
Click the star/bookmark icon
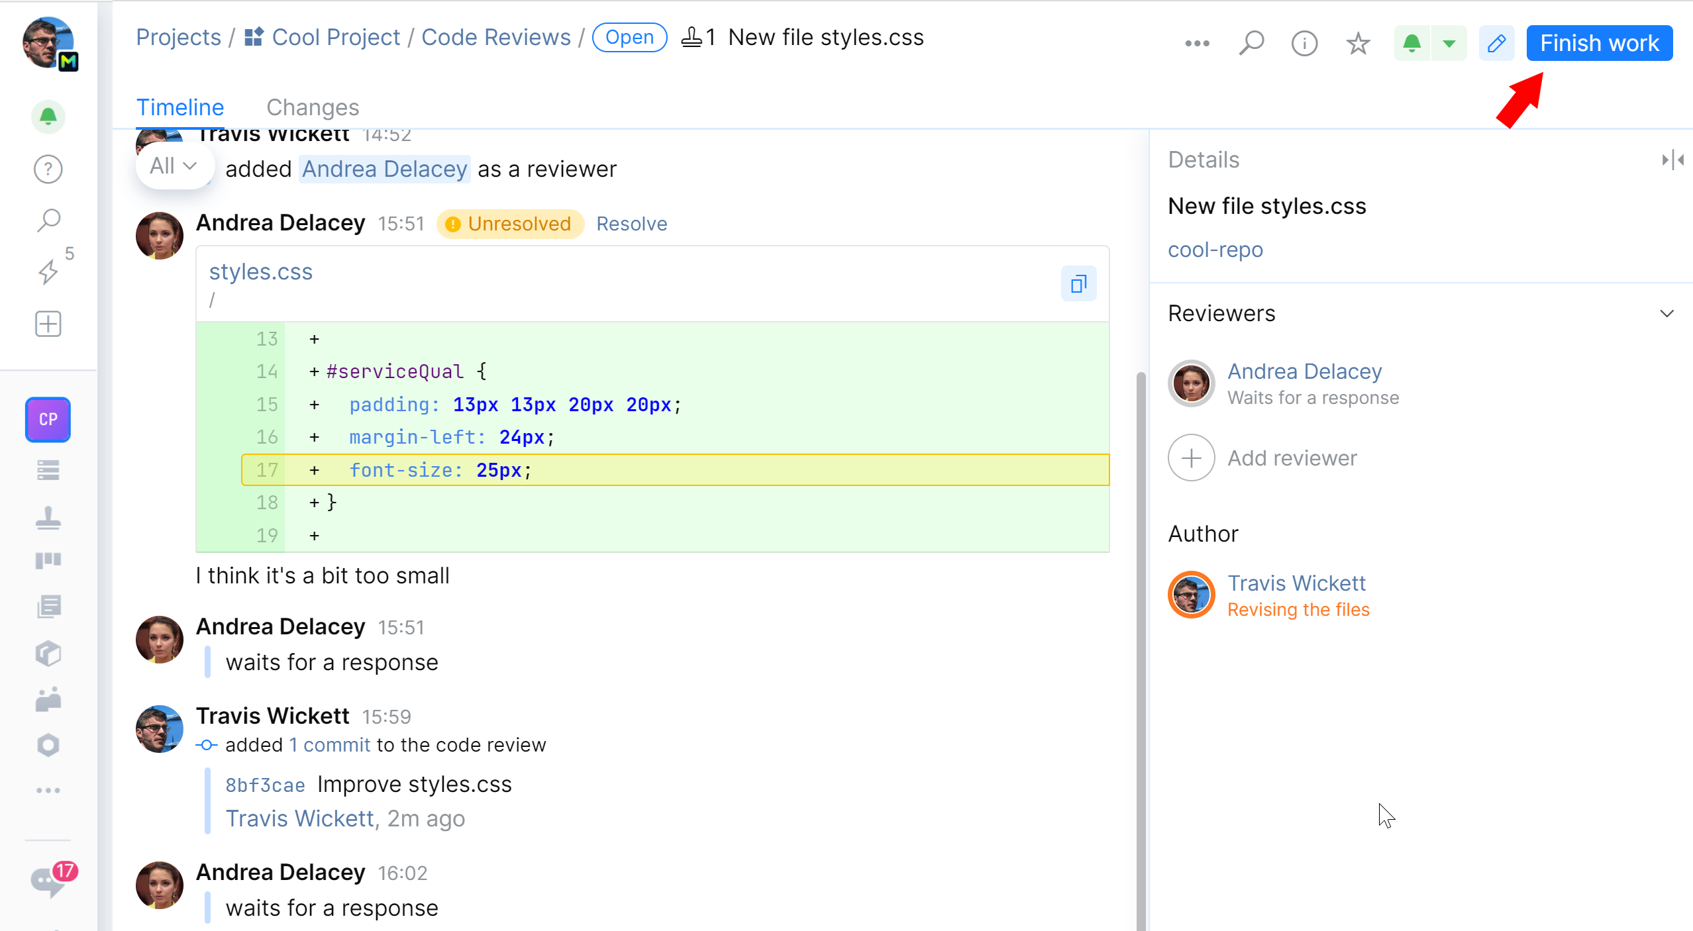point(1356,44)
